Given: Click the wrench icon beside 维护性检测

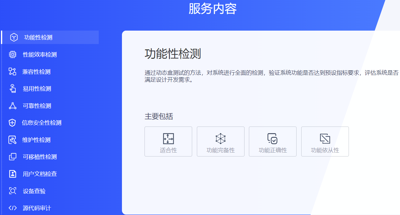Looking at the screenshot, I should tap(12, 140).
